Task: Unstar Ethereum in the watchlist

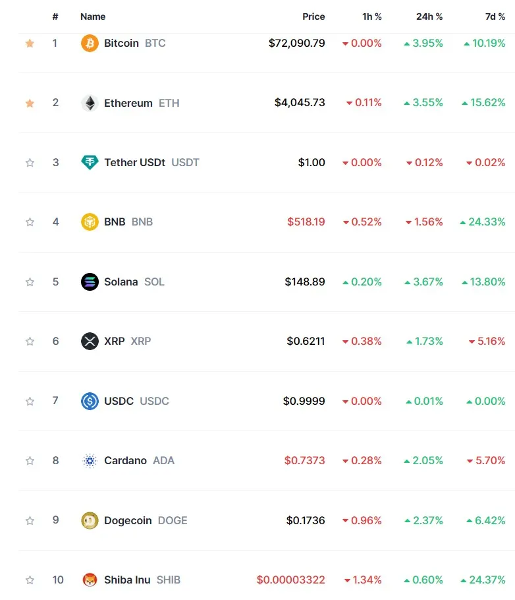Action: point(30,103)
